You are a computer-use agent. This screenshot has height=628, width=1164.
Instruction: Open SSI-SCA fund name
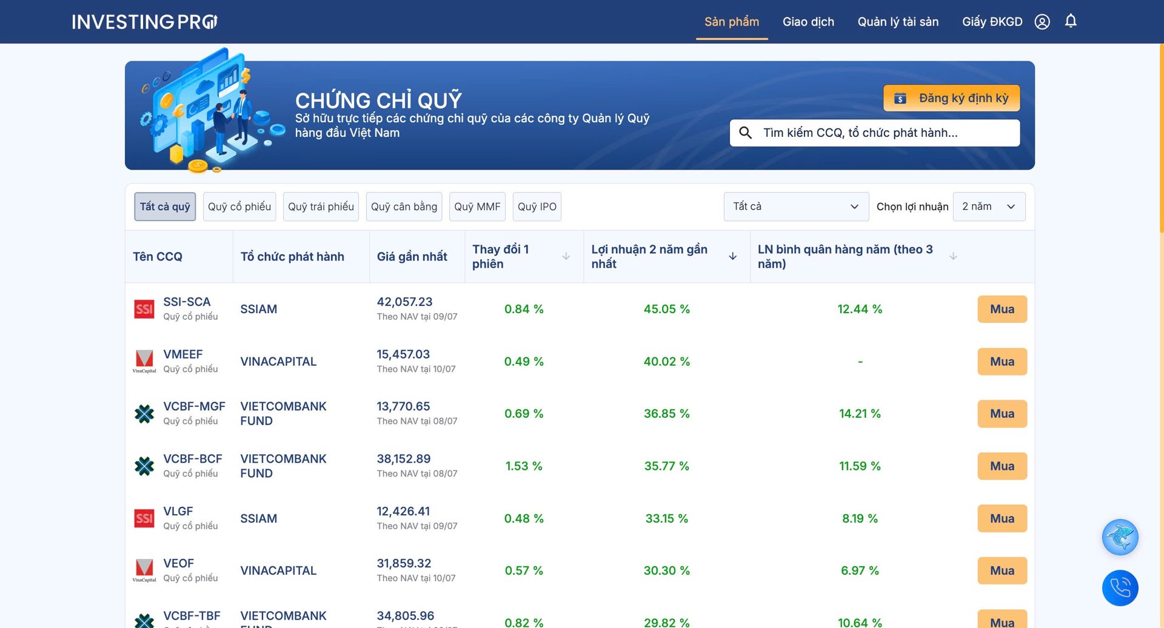click(x=187, y=302)
